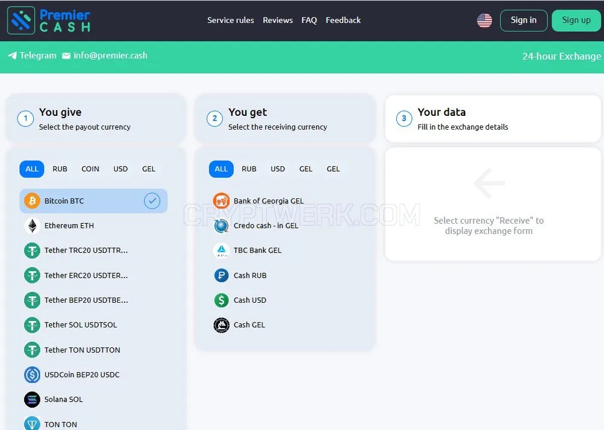604x430 pixels.
Task: Choose Tether ERC20 USDTER... currency
Action: point(93,276)
